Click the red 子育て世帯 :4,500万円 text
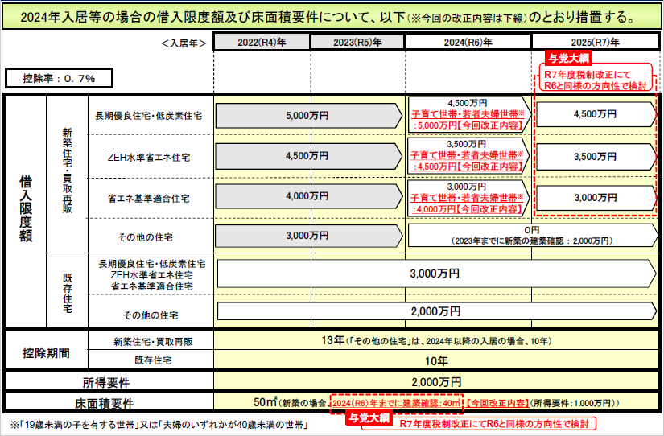Viewport: 664px width, 436px height. coord(468,161)
